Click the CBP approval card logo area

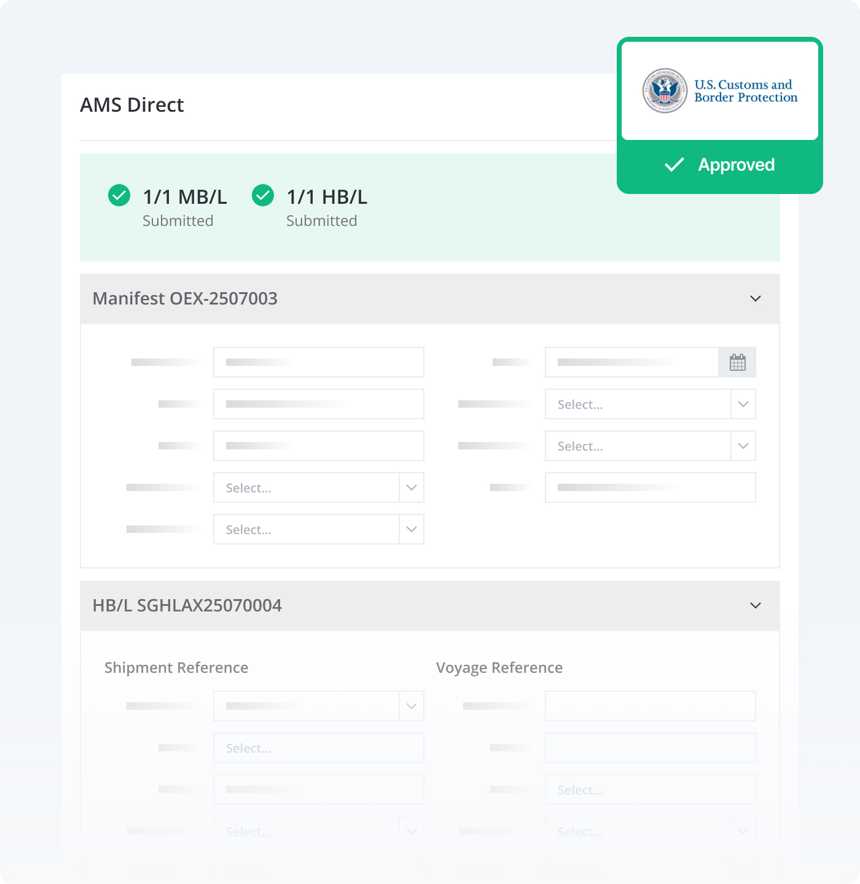click(x=719, y=91)
